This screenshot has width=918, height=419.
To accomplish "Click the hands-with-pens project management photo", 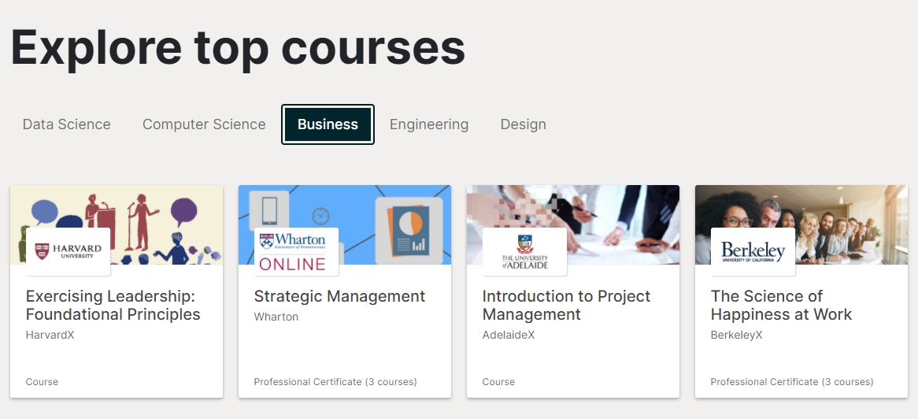I will pyautogui.click(x=573, y=225).
